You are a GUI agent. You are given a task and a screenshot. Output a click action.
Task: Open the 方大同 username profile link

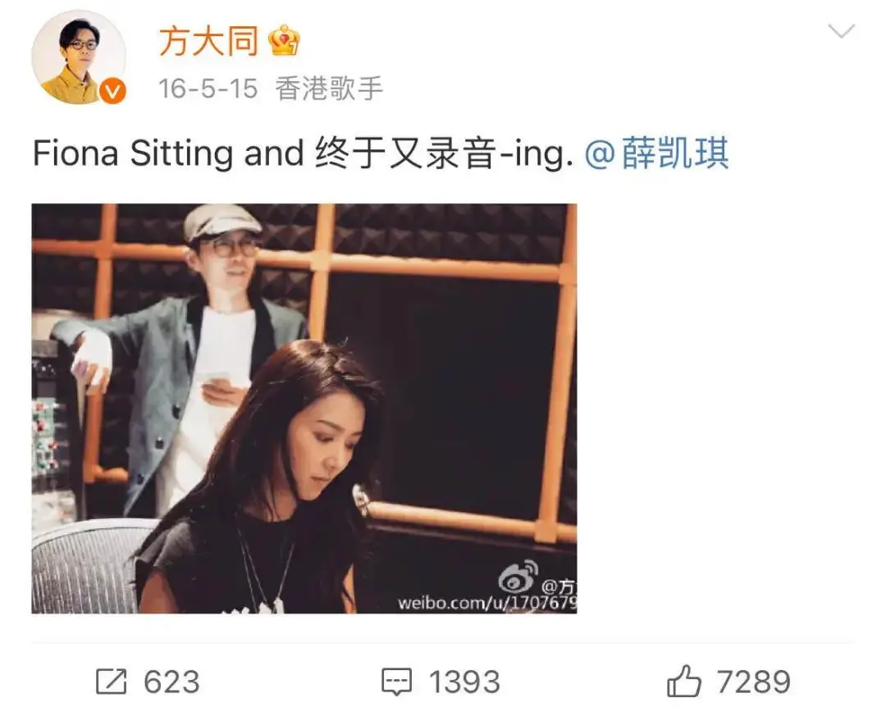coord(208,41)
